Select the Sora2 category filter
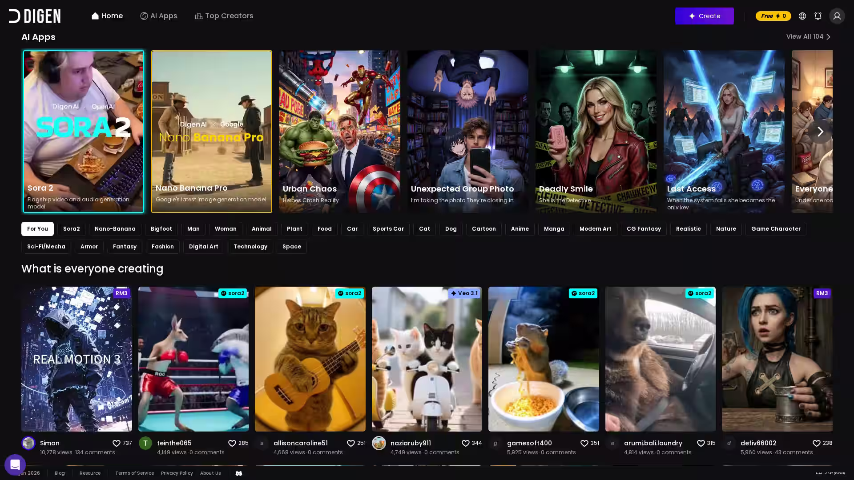 click(x=71, y=229)
